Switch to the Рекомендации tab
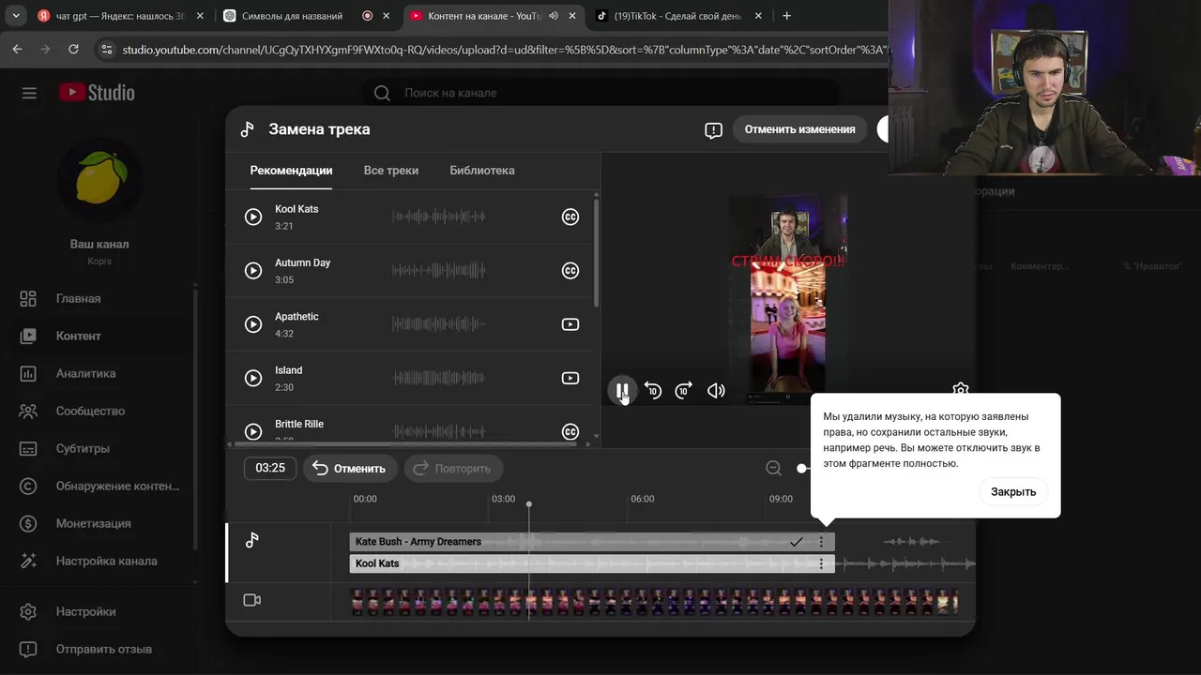 [x=291, y=171]
